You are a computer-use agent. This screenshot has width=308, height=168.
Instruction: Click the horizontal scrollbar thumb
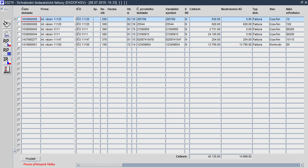pos(101,165)
